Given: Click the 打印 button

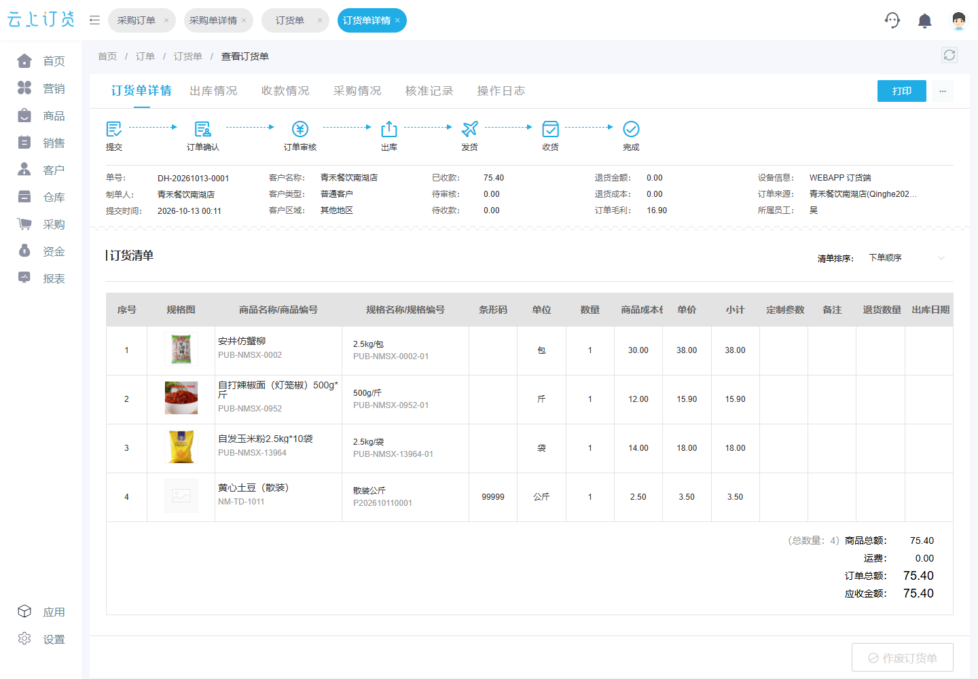Looking at the screenshot, I should [x=902, y=91].
